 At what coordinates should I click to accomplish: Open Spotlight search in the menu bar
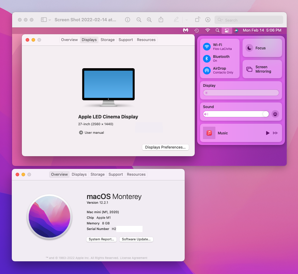click(217, 30)
